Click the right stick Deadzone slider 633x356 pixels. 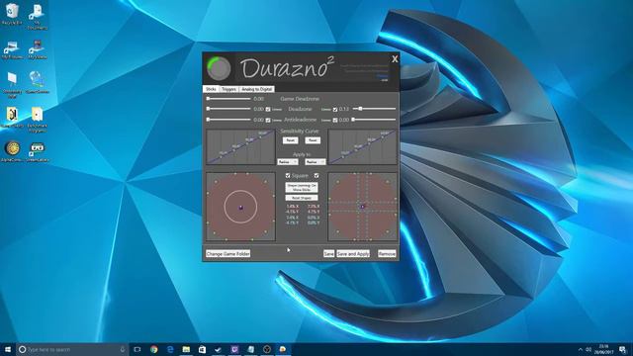(x=374, y=109)
